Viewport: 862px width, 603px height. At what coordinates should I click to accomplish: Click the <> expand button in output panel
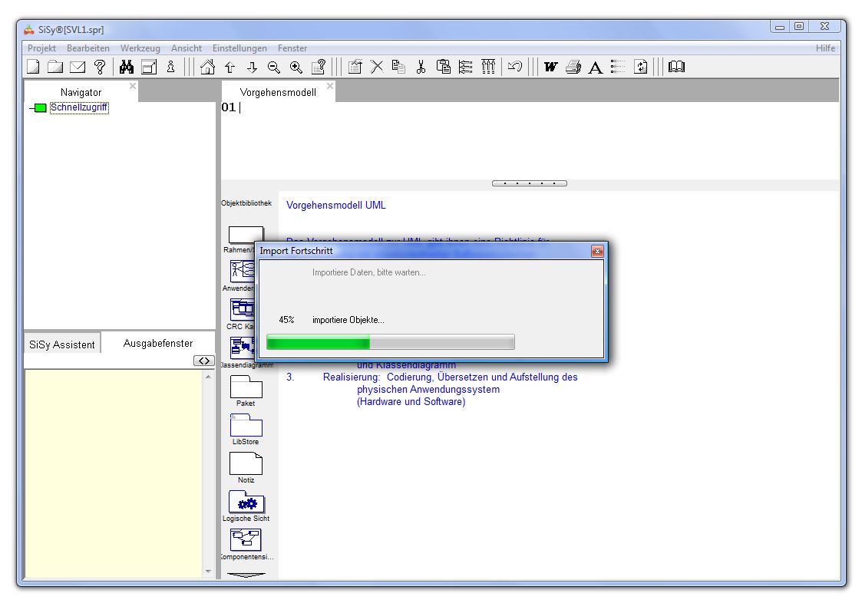[x=203, y=361]
